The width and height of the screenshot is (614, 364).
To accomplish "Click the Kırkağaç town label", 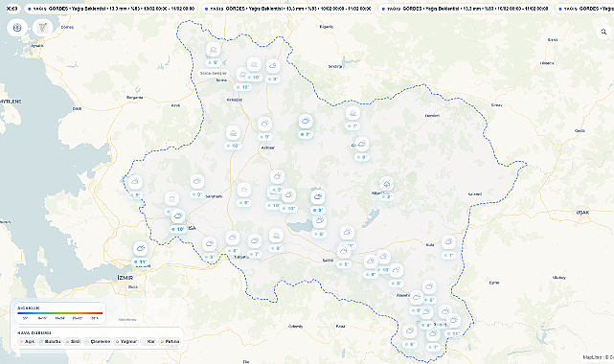I will [x=235, y=100].
